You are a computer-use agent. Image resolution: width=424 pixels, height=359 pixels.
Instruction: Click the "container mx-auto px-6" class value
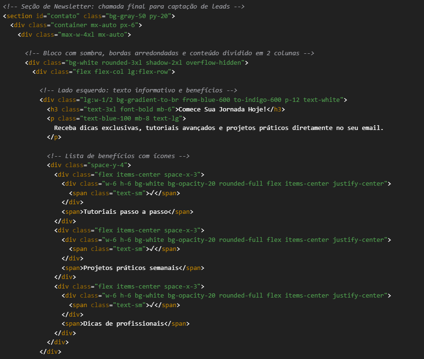[96, 25]
